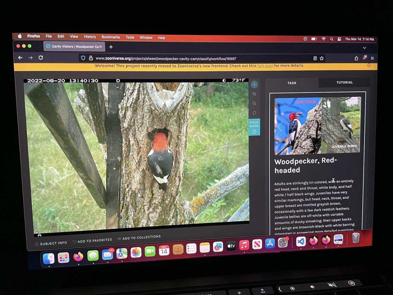The width and height of the screenshot is (393, 295).
Task: Open the Apple menu
Action: (20, 36)
